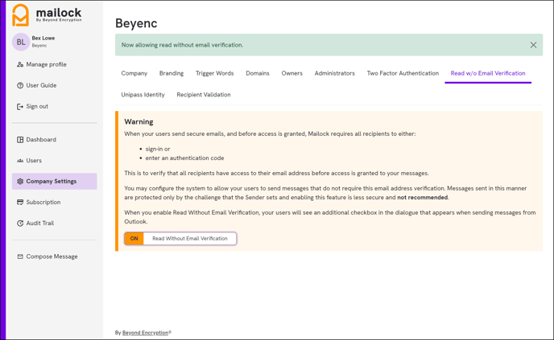The width and height of the screenshot is (554, 340).
Task: Click the 'Beyenc' page heading
Action: coord(136,23)
